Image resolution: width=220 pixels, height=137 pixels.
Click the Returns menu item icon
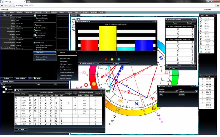click(x=35, y=30)
